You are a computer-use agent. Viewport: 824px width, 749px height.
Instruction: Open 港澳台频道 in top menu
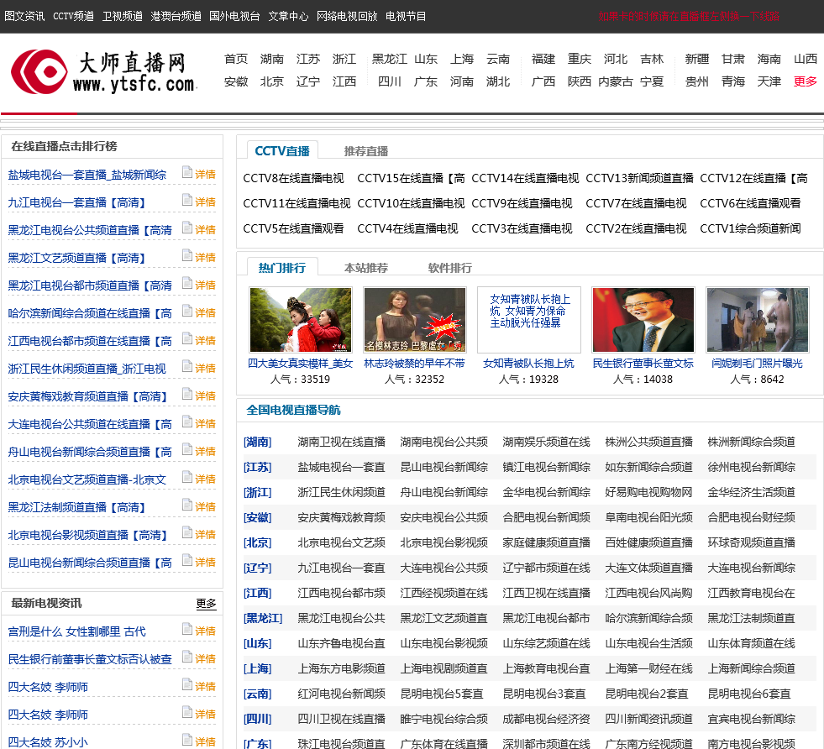[x=176, y=16]
